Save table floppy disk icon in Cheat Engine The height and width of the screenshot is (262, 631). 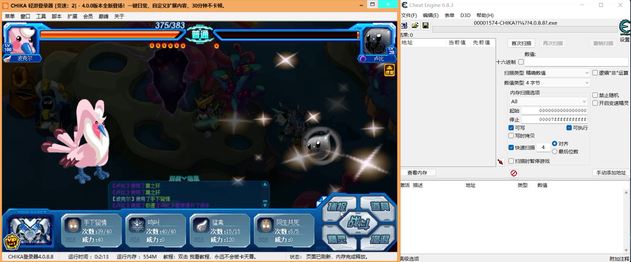[425, 25]
